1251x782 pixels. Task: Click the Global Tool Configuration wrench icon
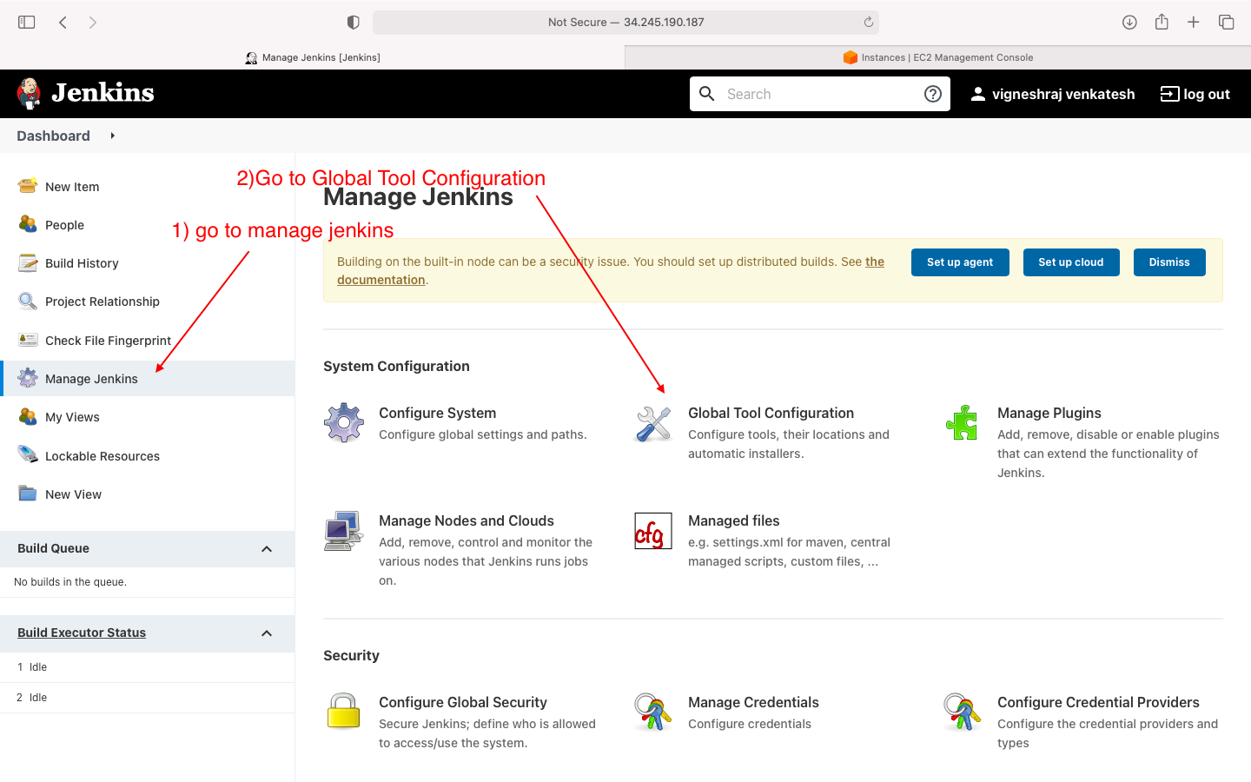[653, 424]
